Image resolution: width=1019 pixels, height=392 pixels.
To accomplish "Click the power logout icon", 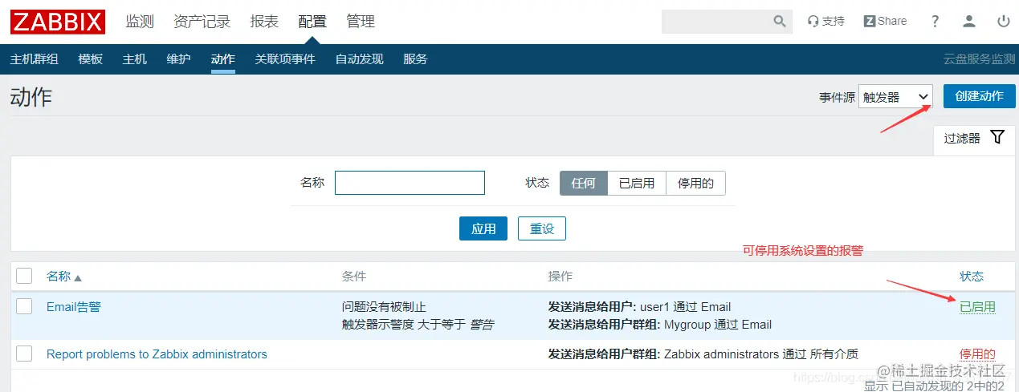I will click(1003, 22).
